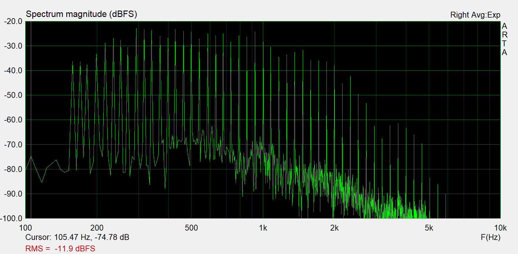Click the '-20.0' y-axis label
Viewport: 518px width, 254px height.
click(13, 21)
